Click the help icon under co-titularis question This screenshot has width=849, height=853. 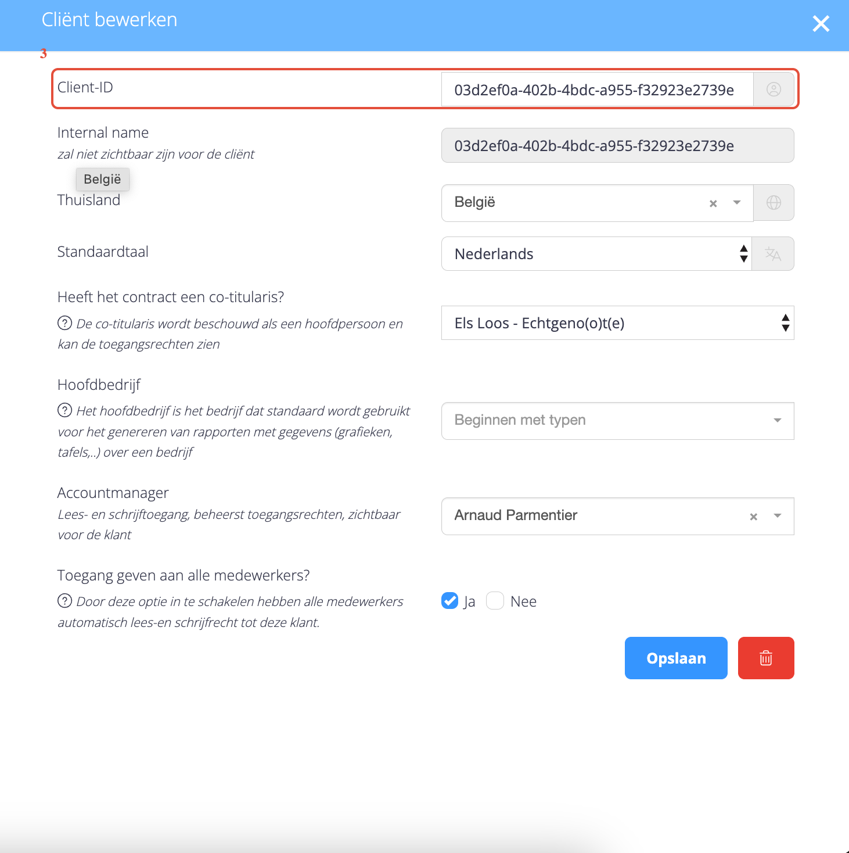pyautogui.click(x=64, y=322)
